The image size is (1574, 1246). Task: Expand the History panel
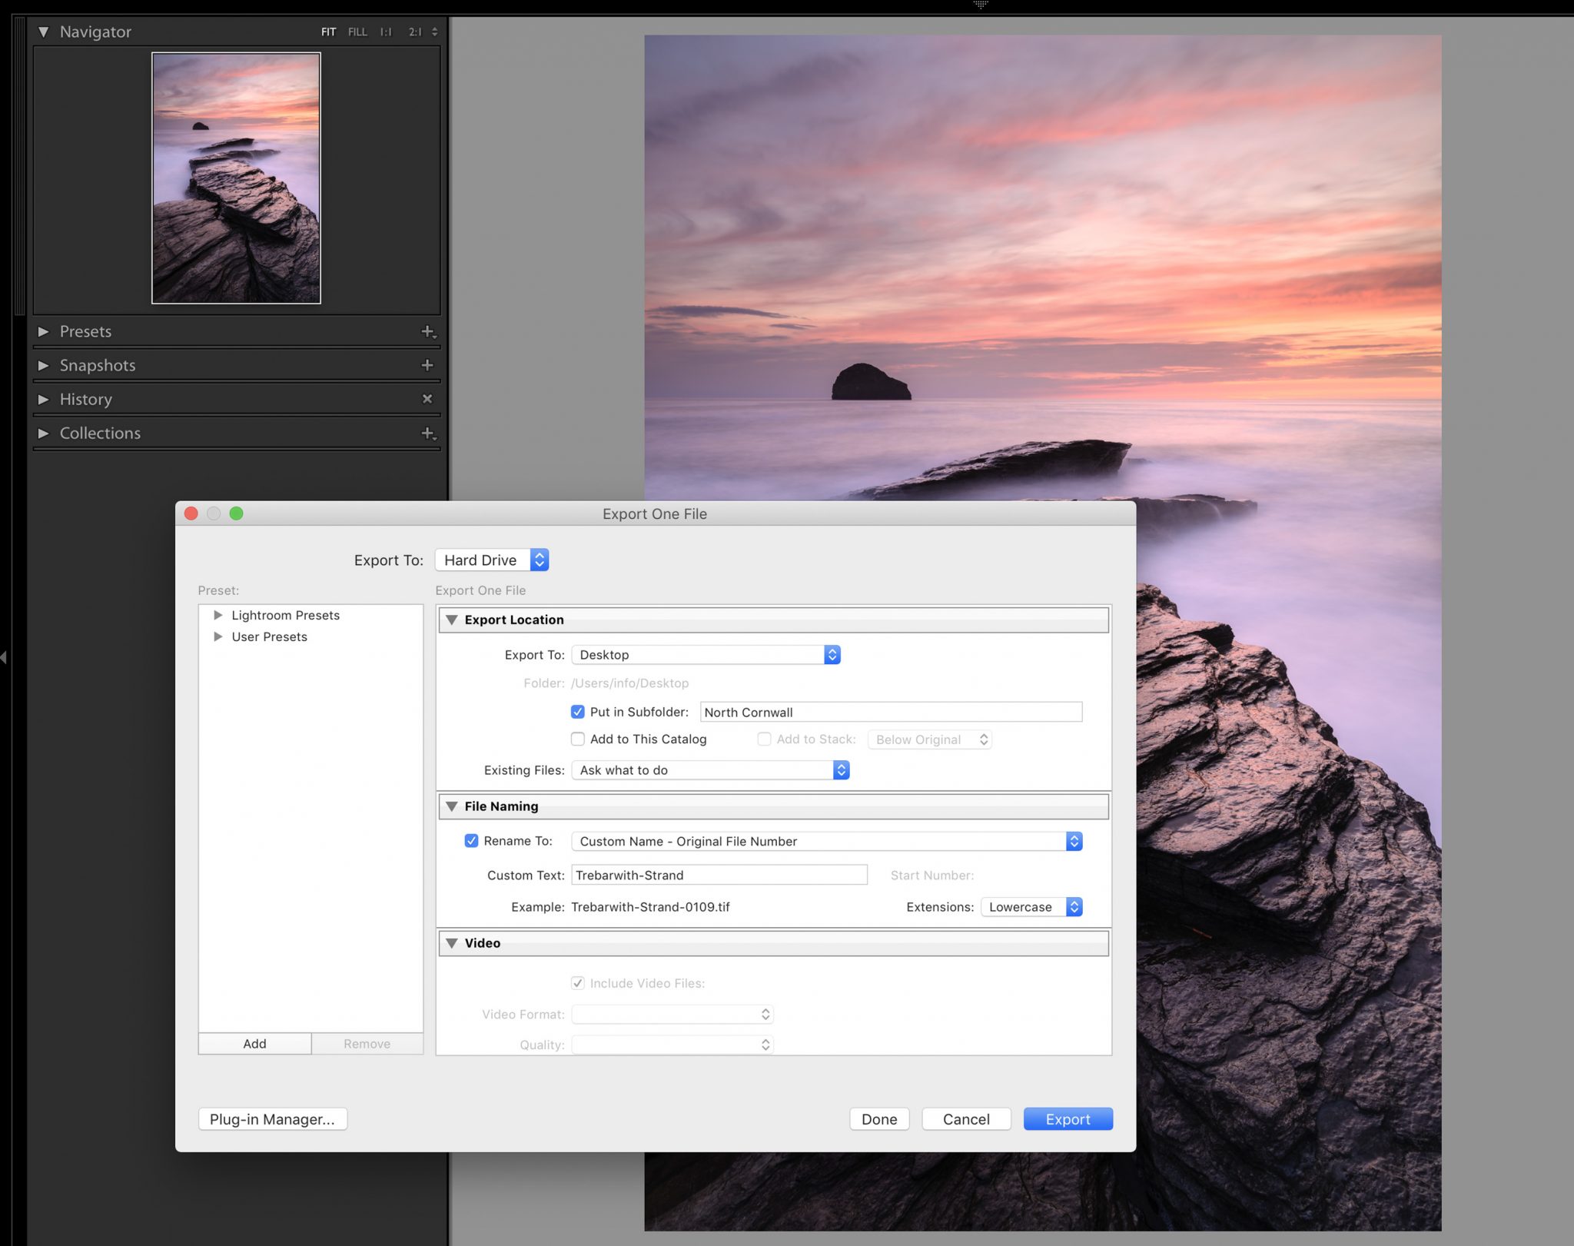[44, 399]
